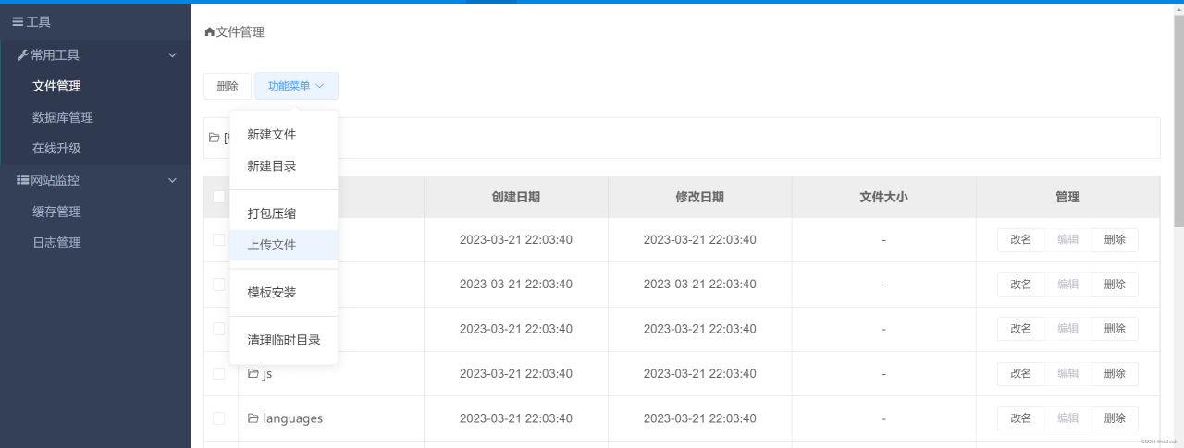Open 数据库管理 in the sidebar
This screenshot has height=448, width=1184.
(62, 117)
